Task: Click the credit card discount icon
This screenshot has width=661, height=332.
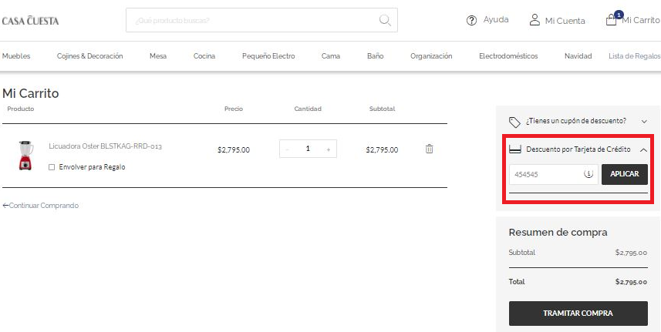Action: pyautogui.click(x=516, y=149)
